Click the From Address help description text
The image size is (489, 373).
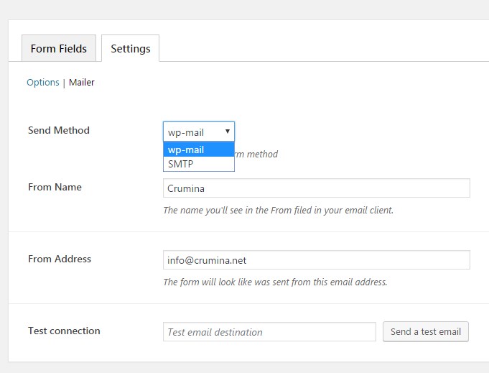[x=275, y=282]
